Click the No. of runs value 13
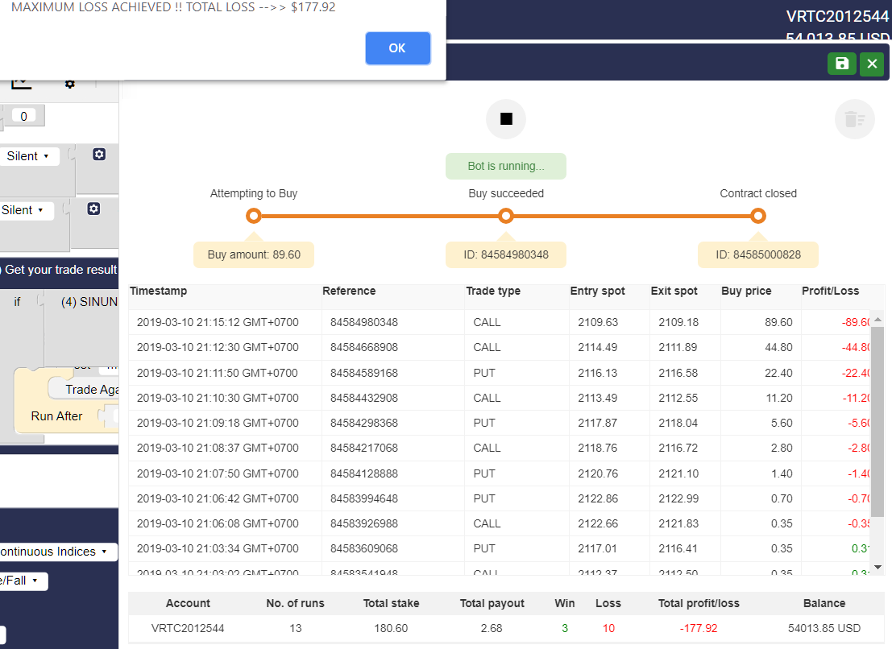Viewport: 892px width, 649px height. coord(295,628)
